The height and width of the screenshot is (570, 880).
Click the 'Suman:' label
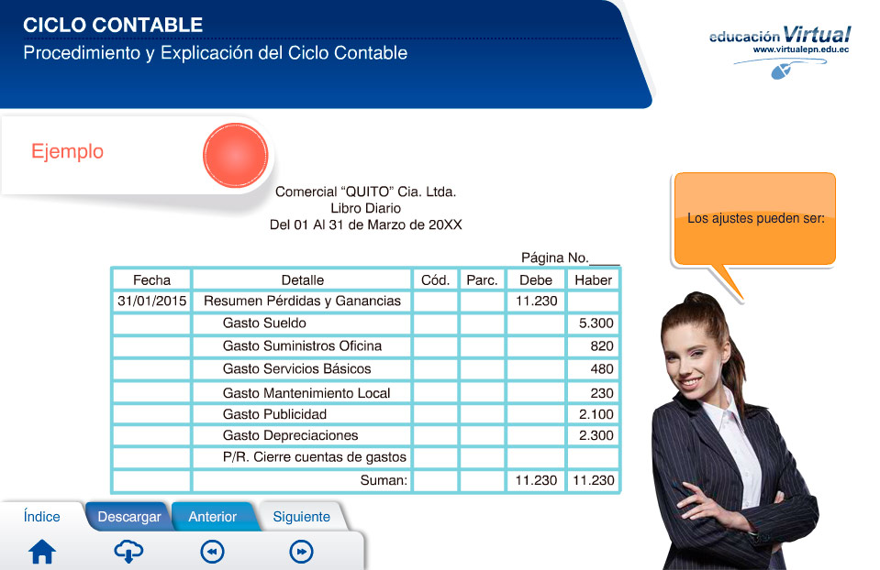384,480
